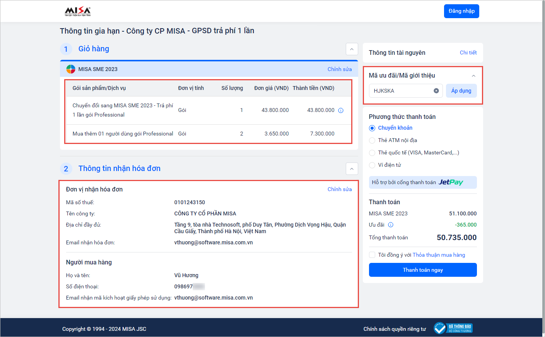Collapse Thông tin nhận hóa đơn section
Image resolution: width=545 pixels, height=337 pixels.
352,169
